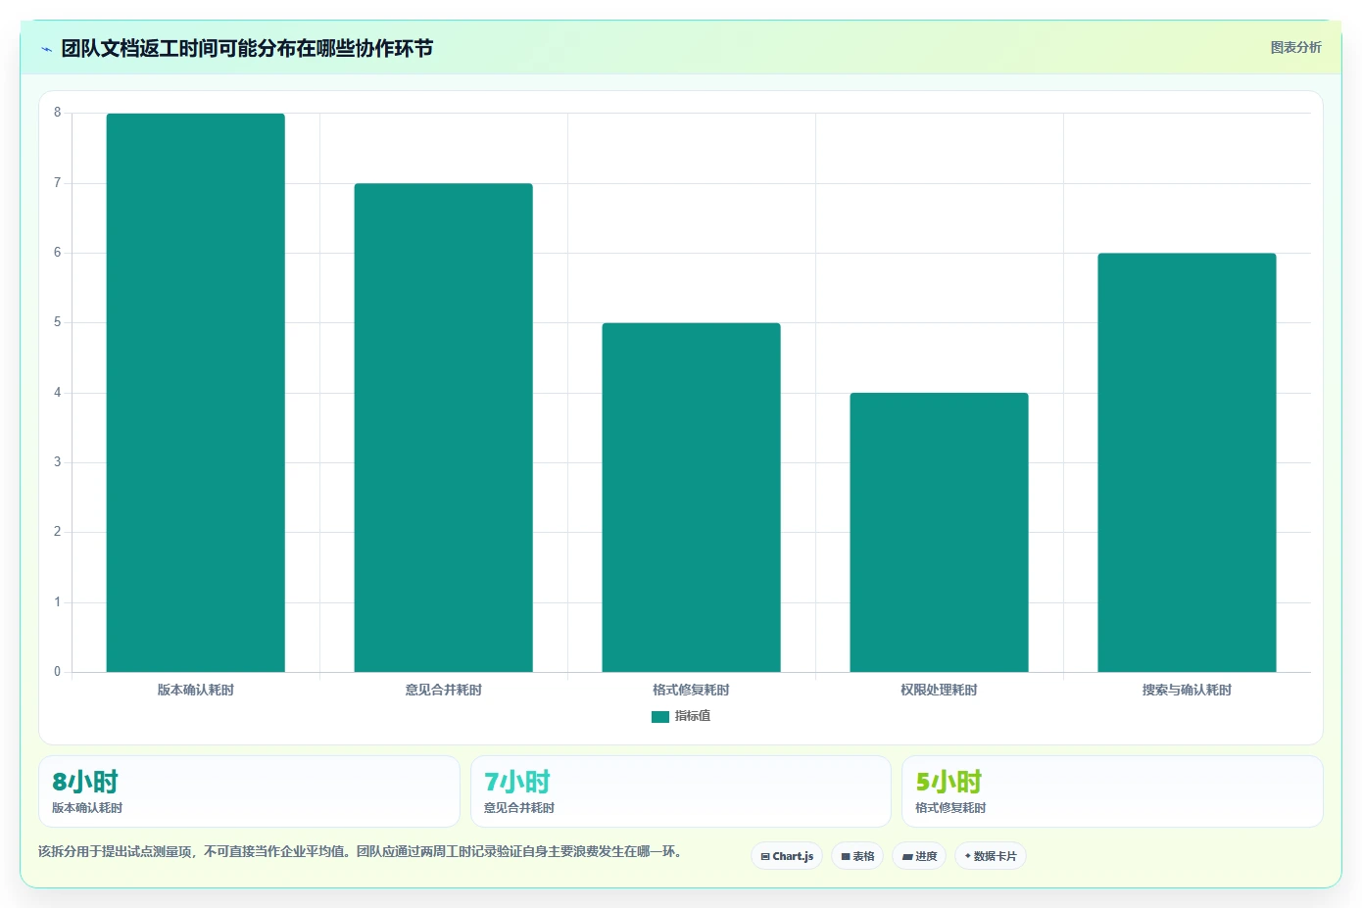This screenshot has height=908, width=1362.
Task: Click the 指标值 legend label
Action: point(693,716)
